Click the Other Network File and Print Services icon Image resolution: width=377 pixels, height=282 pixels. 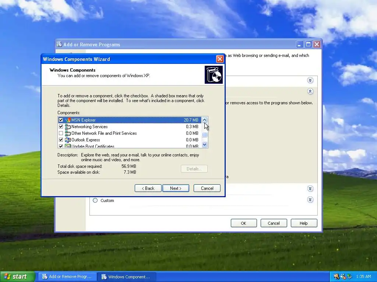(68, 133)
